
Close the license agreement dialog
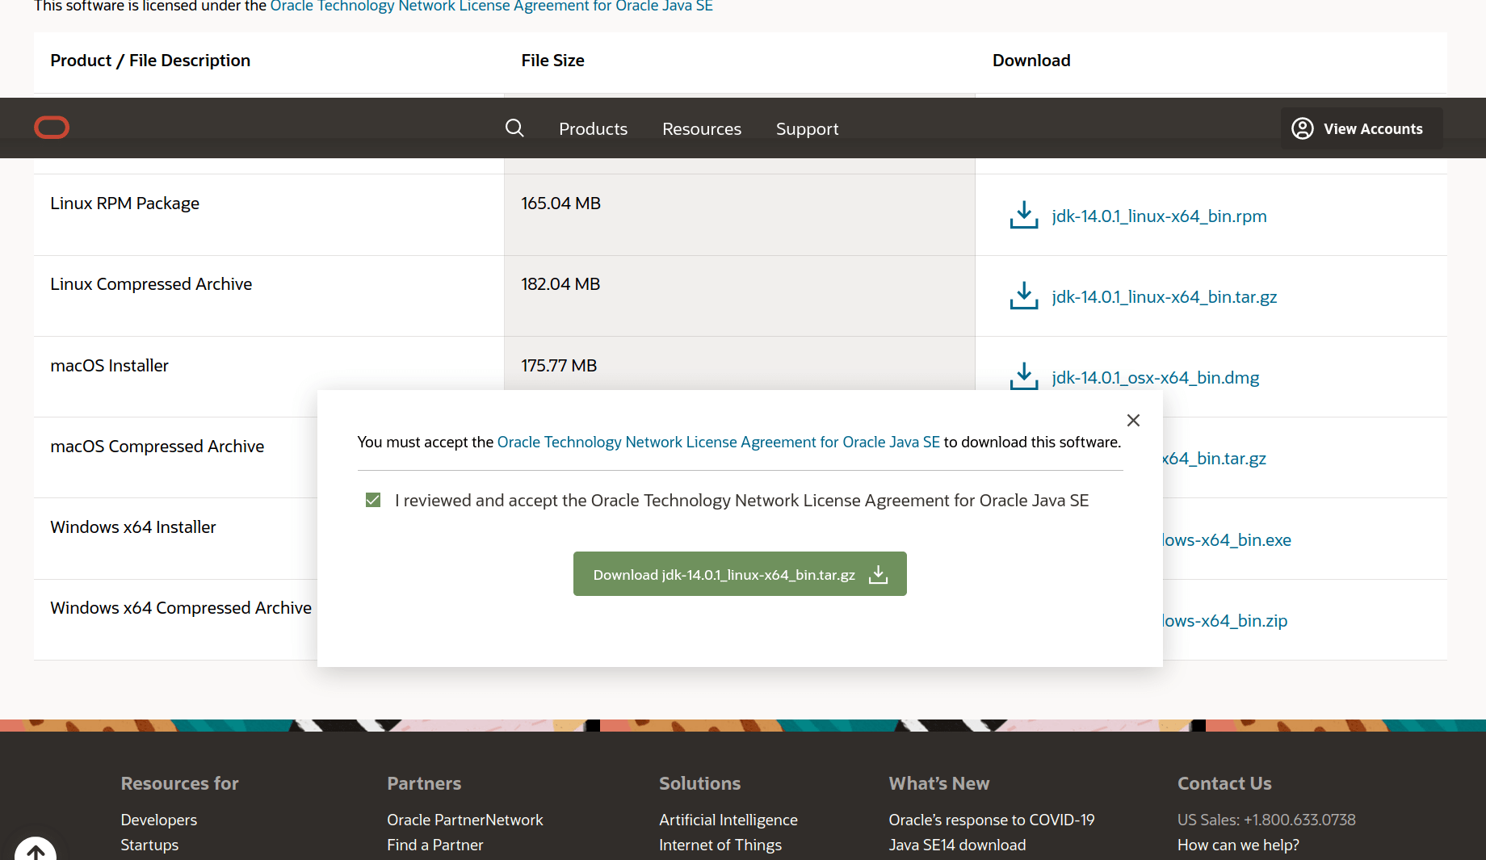pos(1133,420)
